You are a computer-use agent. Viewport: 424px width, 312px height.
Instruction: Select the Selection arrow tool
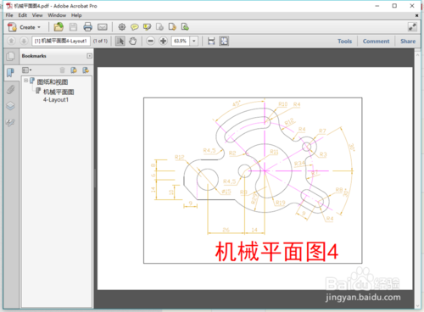(120, 42)
